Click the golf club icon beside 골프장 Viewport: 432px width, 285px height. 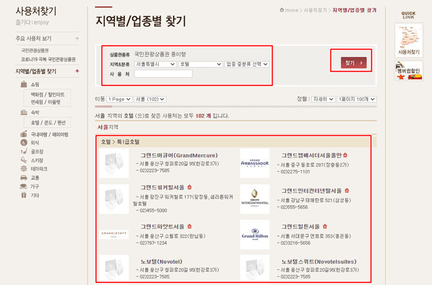(x=24, y=152)
